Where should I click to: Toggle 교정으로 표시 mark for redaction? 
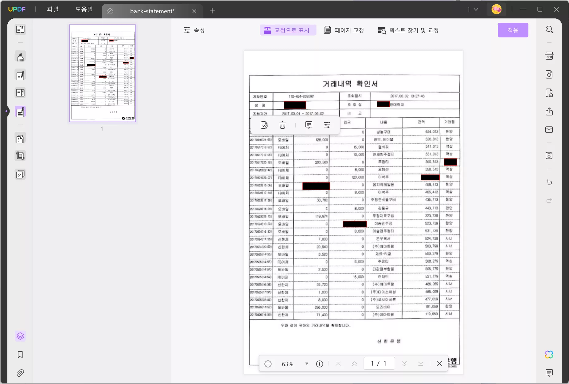(x=288, y=30)
